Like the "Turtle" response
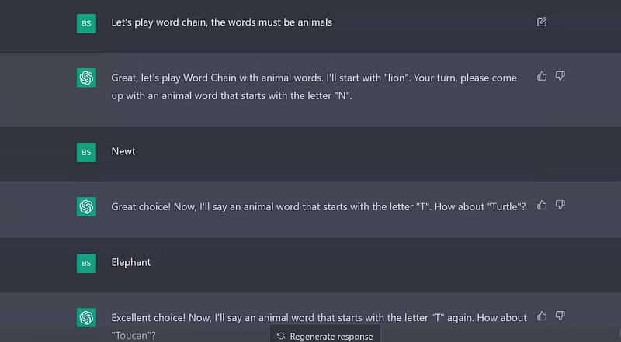Viewport: 621px width, 342px height. pos(542,205)
